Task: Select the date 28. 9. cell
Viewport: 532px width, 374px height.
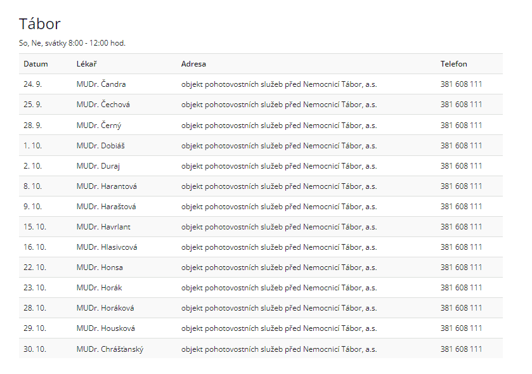Action: (x=32, y=126)
